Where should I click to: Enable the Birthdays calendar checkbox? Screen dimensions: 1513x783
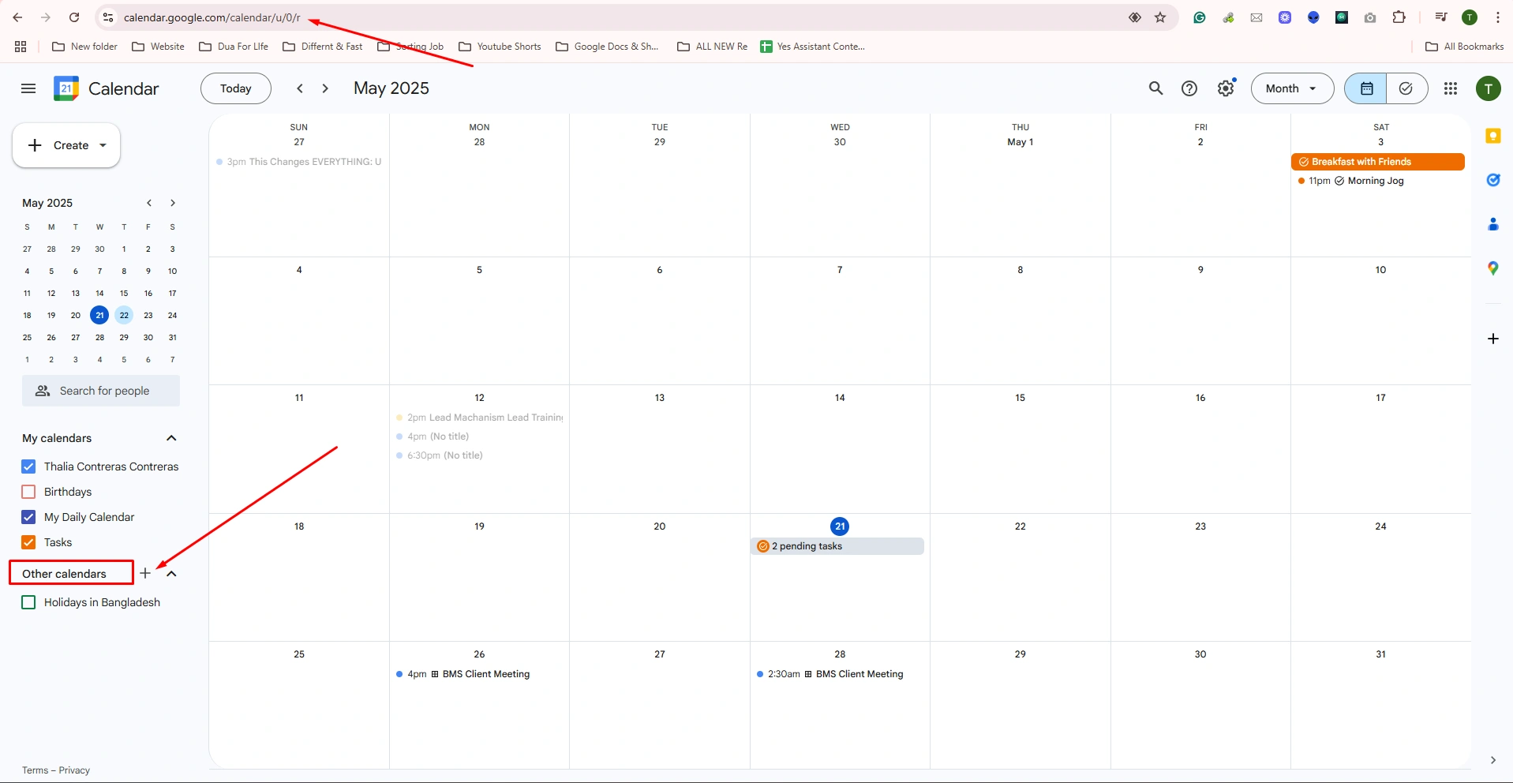click(x=28, y=492)
